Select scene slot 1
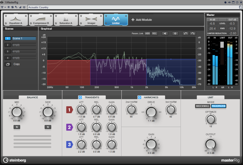243x165 pixels. point(8,38)
